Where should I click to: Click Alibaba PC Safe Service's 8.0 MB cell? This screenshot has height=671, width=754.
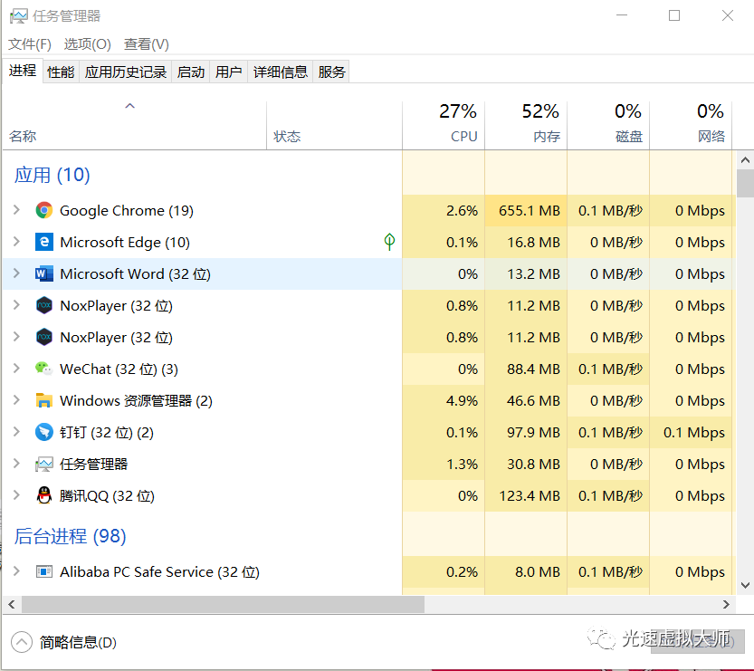[x=526, y=572]
